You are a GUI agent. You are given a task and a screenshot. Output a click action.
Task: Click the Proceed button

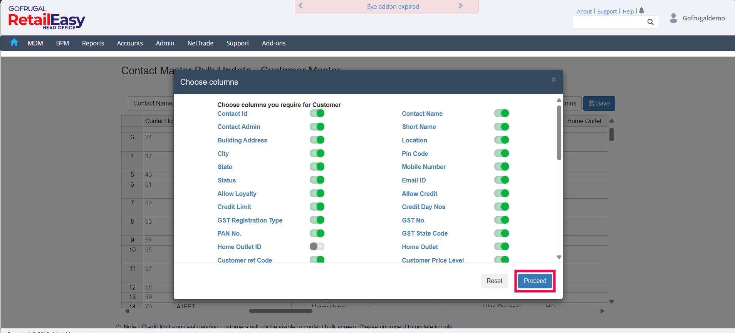[x=535, y=281]
